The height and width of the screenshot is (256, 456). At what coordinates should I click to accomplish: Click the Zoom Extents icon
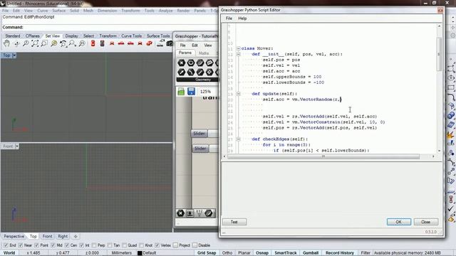pyautogui.click(x=35, y=44)
